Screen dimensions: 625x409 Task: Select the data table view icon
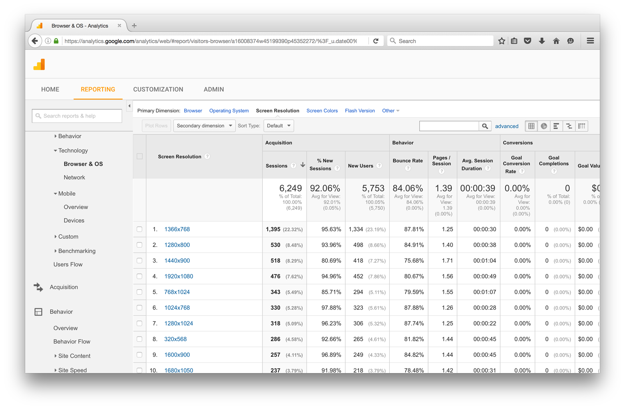click(531, 126)
